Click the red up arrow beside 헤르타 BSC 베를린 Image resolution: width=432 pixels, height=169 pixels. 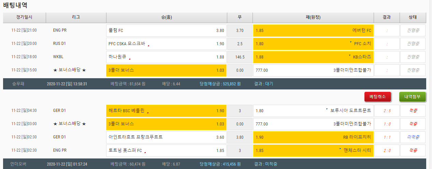[x=148, y=112]
